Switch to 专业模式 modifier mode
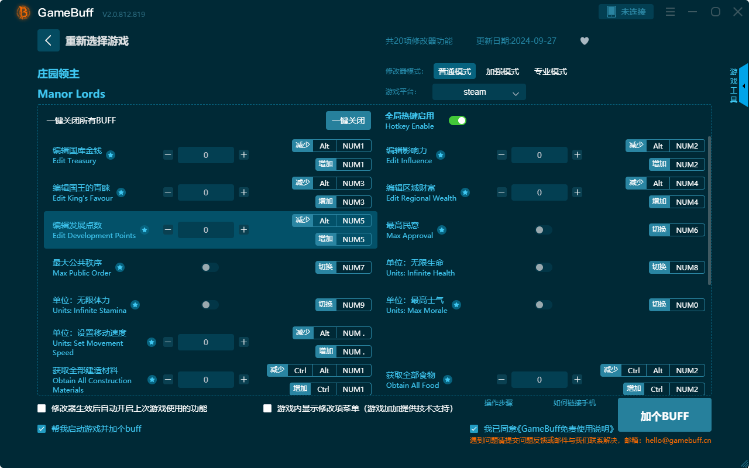The height and width of the screenshot is (468, 749). tap(551, 71)
